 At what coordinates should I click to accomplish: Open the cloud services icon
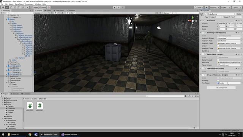pos(207,7)
